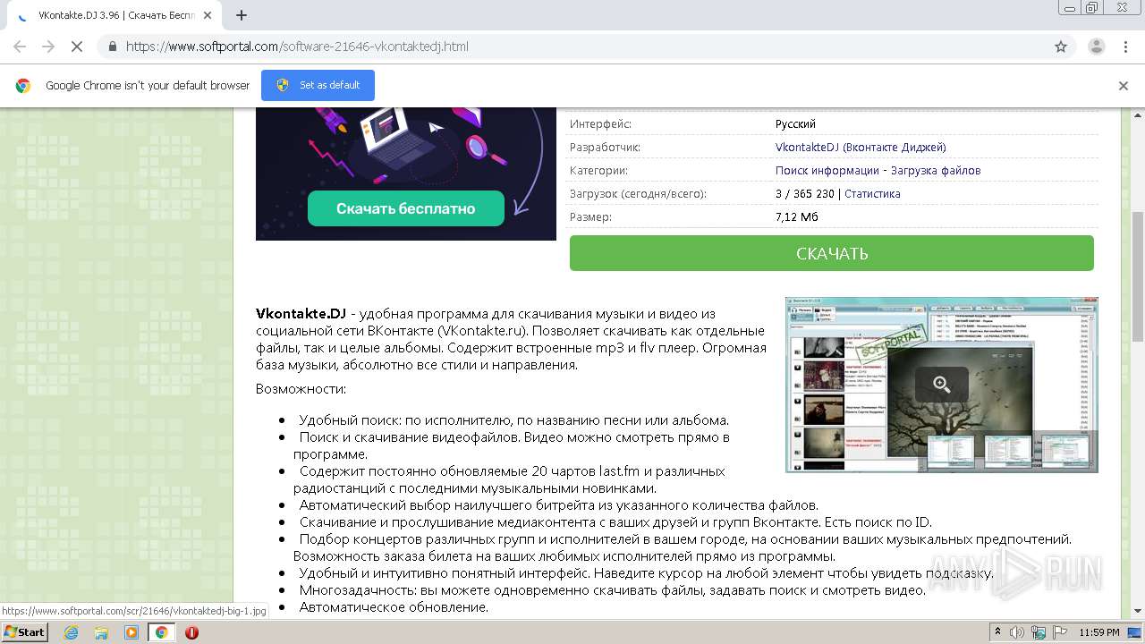Open the Статистика downloads link

coord(872,193)
